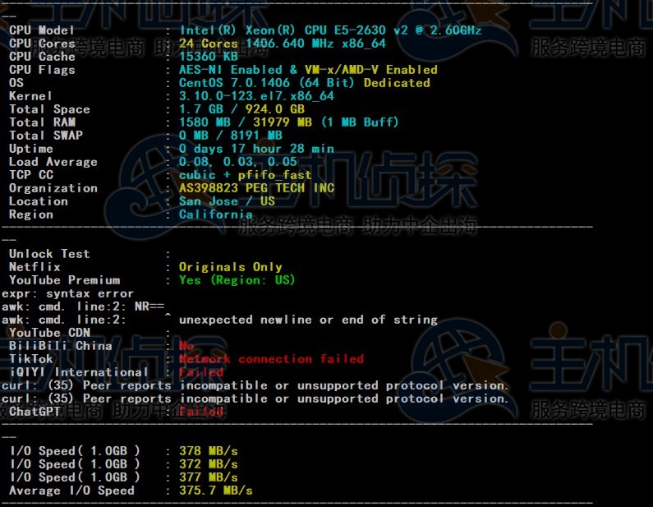Click Netflix result 'Originals Only'
The height and width of the screenshot is (507, 653).
tap(231, 267)
